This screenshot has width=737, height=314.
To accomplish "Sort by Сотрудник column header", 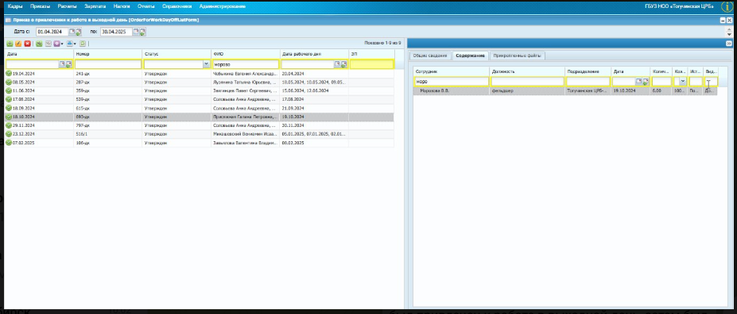I will [452, 71].
